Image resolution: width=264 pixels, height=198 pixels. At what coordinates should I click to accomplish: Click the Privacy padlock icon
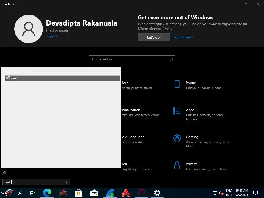[x=177, y=165]
